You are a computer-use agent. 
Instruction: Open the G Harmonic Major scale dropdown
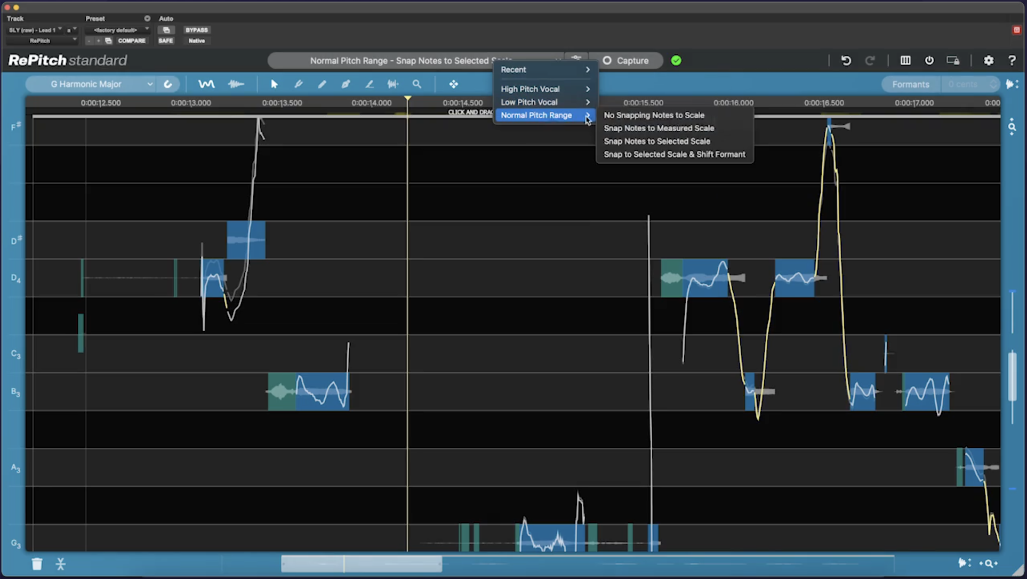[x=91, y=84]
